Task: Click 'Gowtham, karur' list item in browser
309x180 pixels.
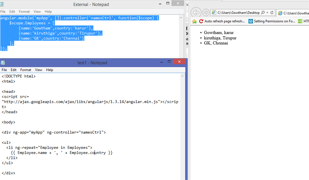Action: coord(219,33)
